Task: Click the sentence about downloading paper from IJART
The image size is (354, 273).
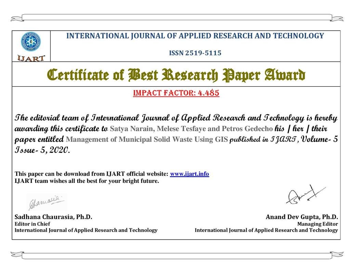Action: [112, 174]
